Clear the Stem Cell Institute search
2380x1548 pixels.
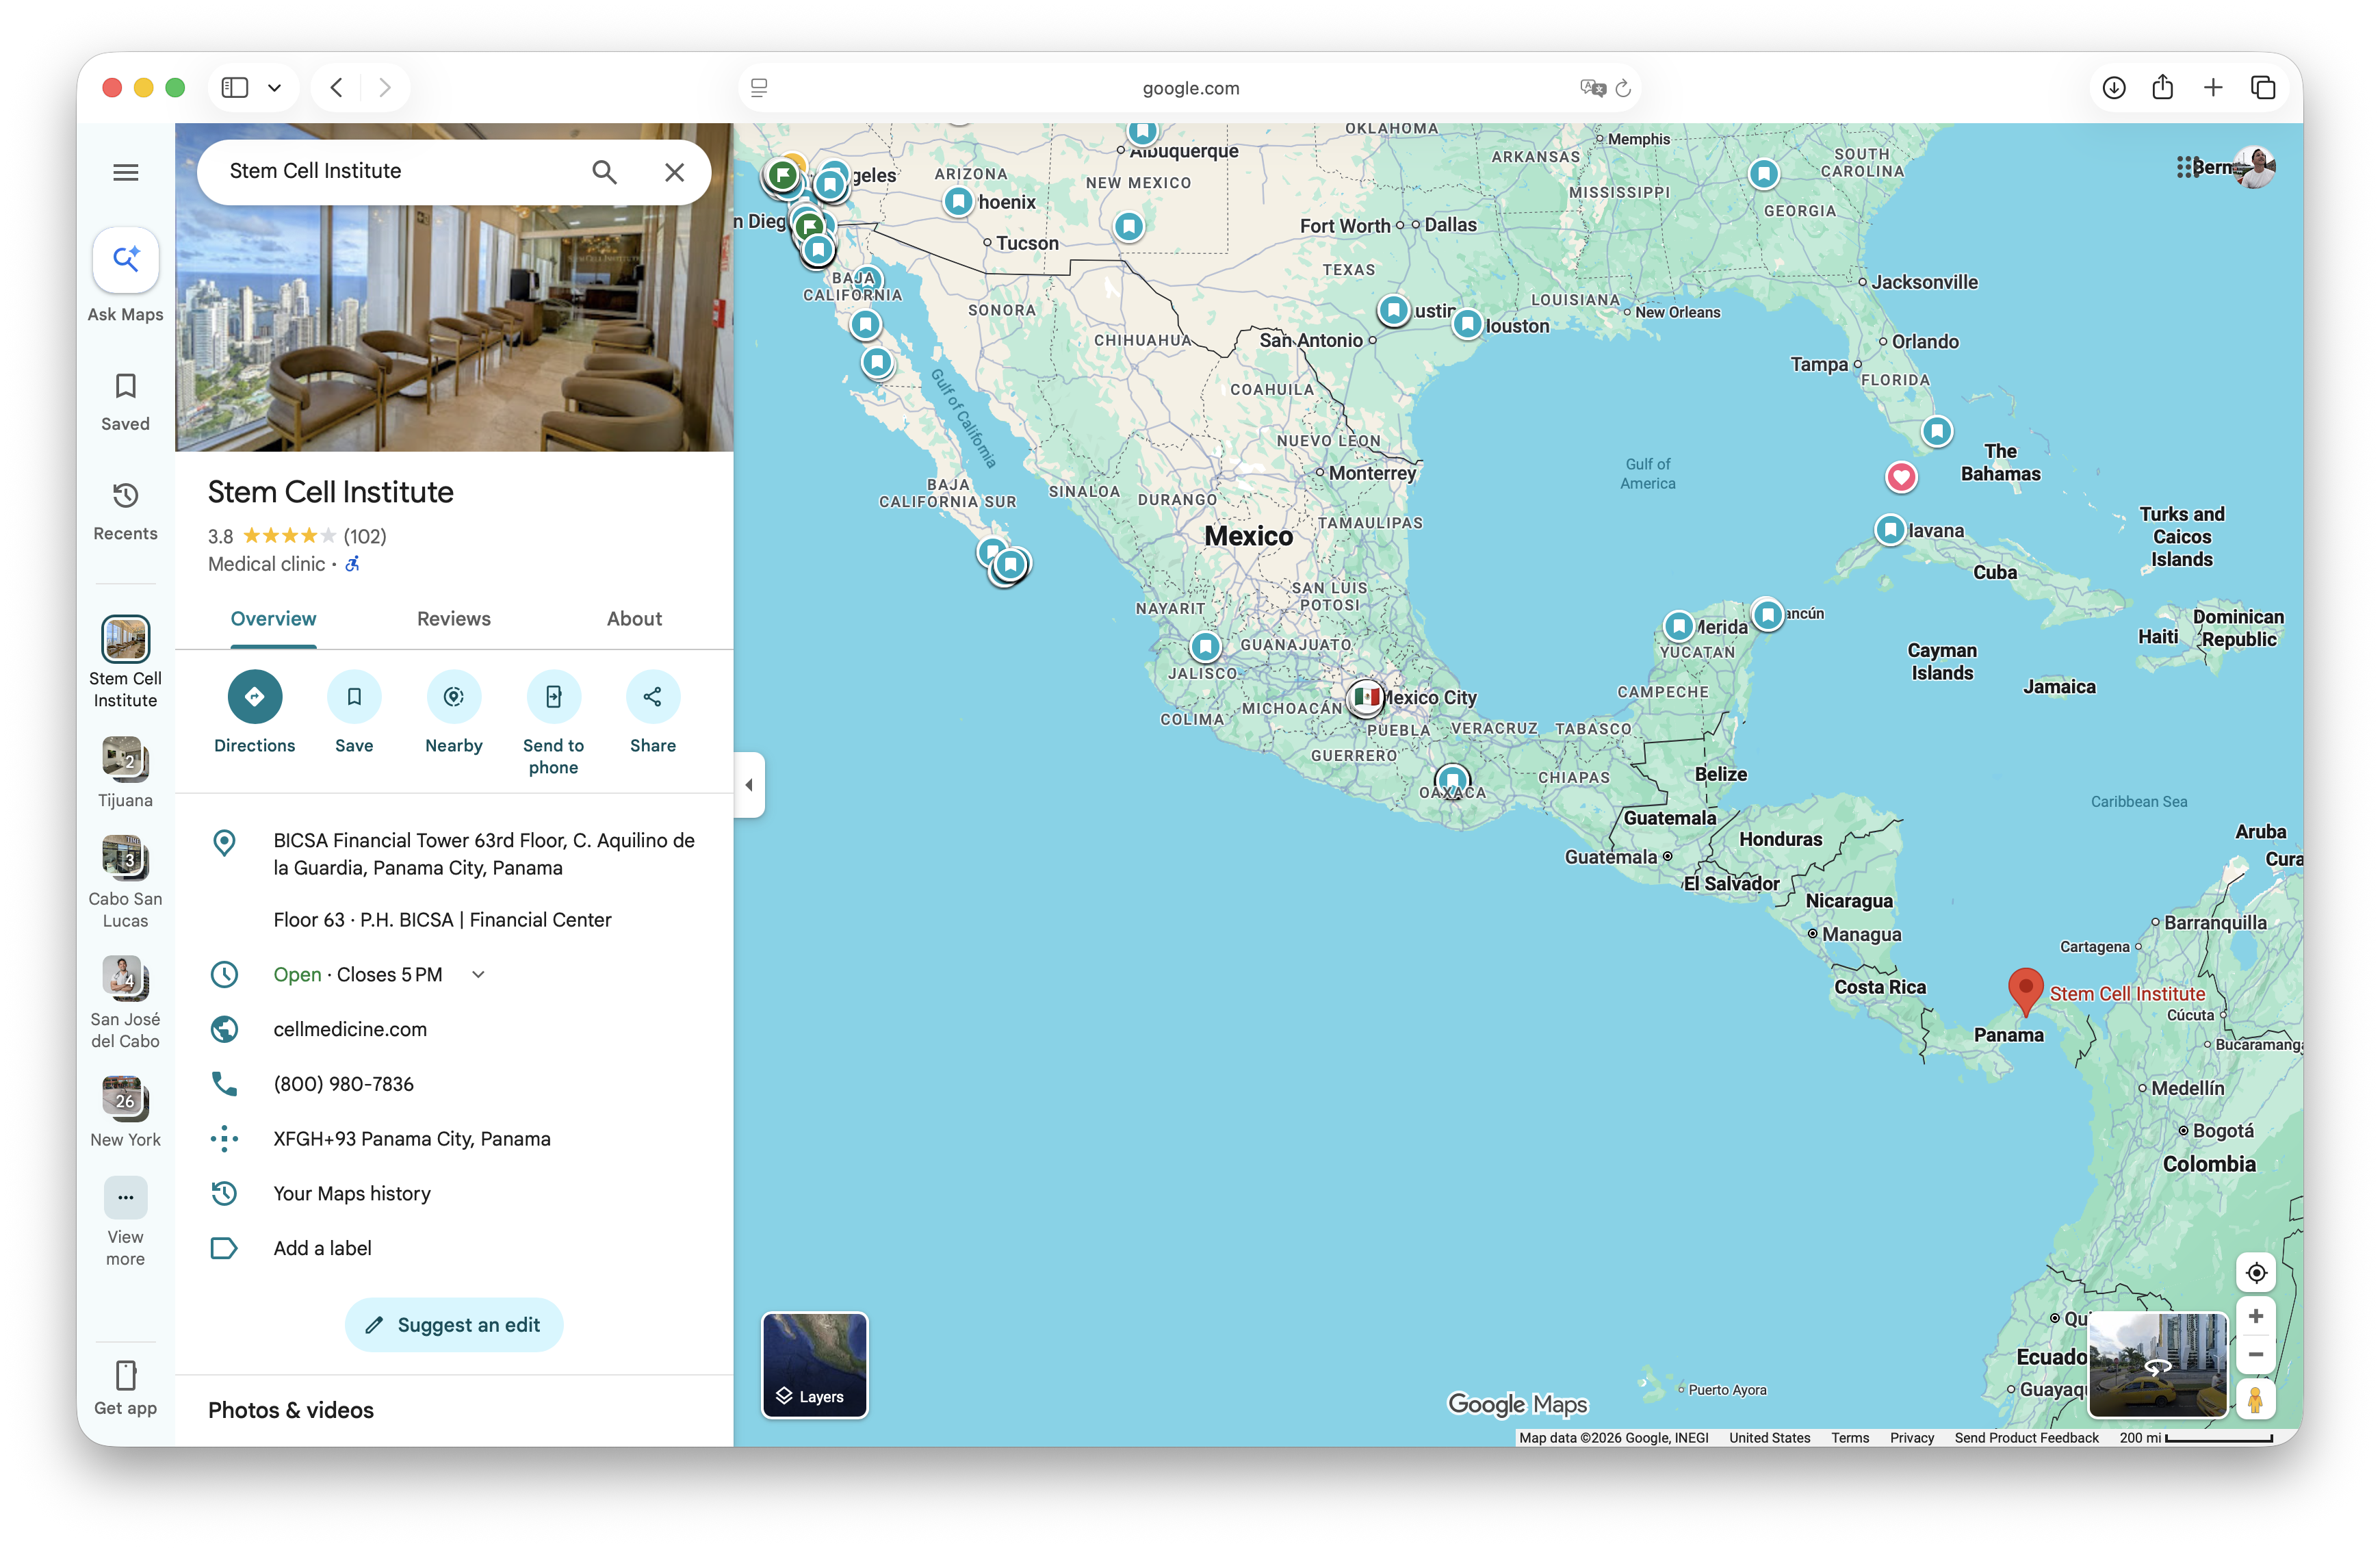675,172
